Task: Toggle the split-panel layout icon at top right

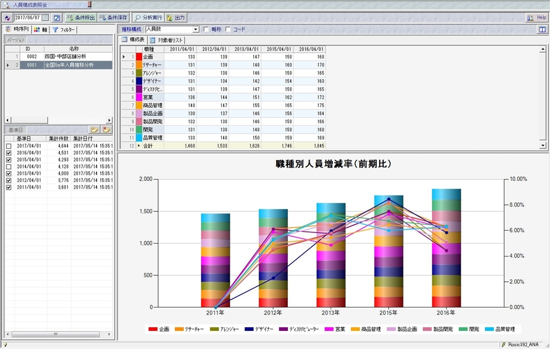Action: click(542, 29)
